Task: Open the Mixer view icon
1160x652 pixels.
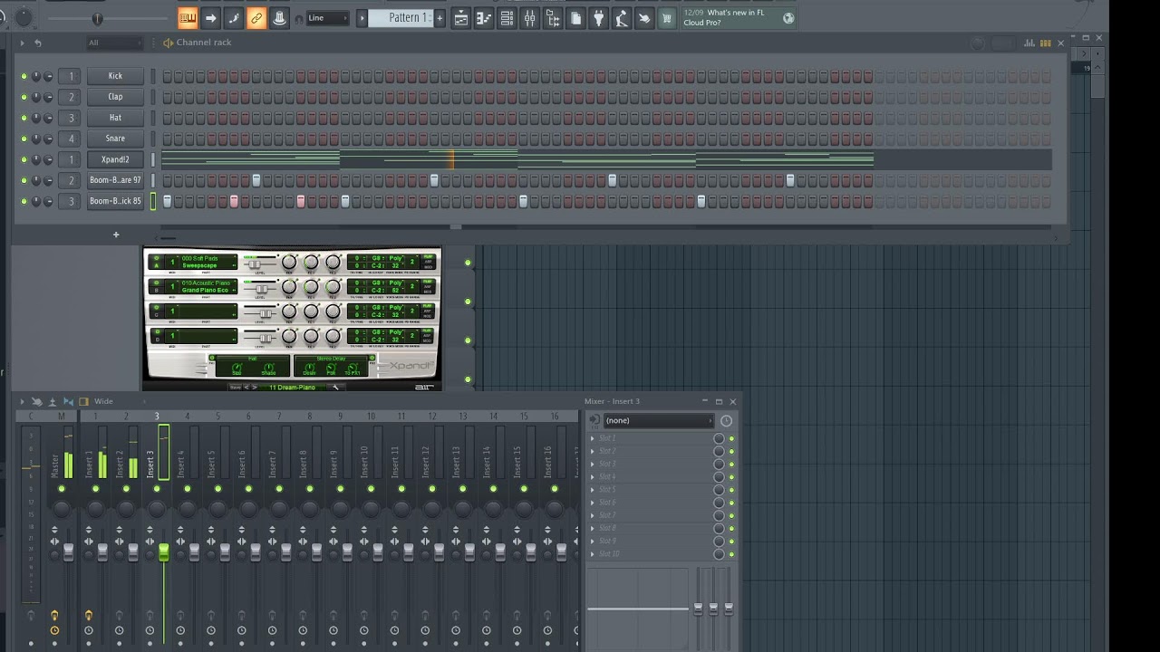Action: [x=530, y=18]
